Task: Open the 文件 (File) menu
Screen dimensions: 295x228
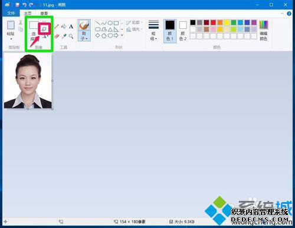Action: click(x=11, y=13)
